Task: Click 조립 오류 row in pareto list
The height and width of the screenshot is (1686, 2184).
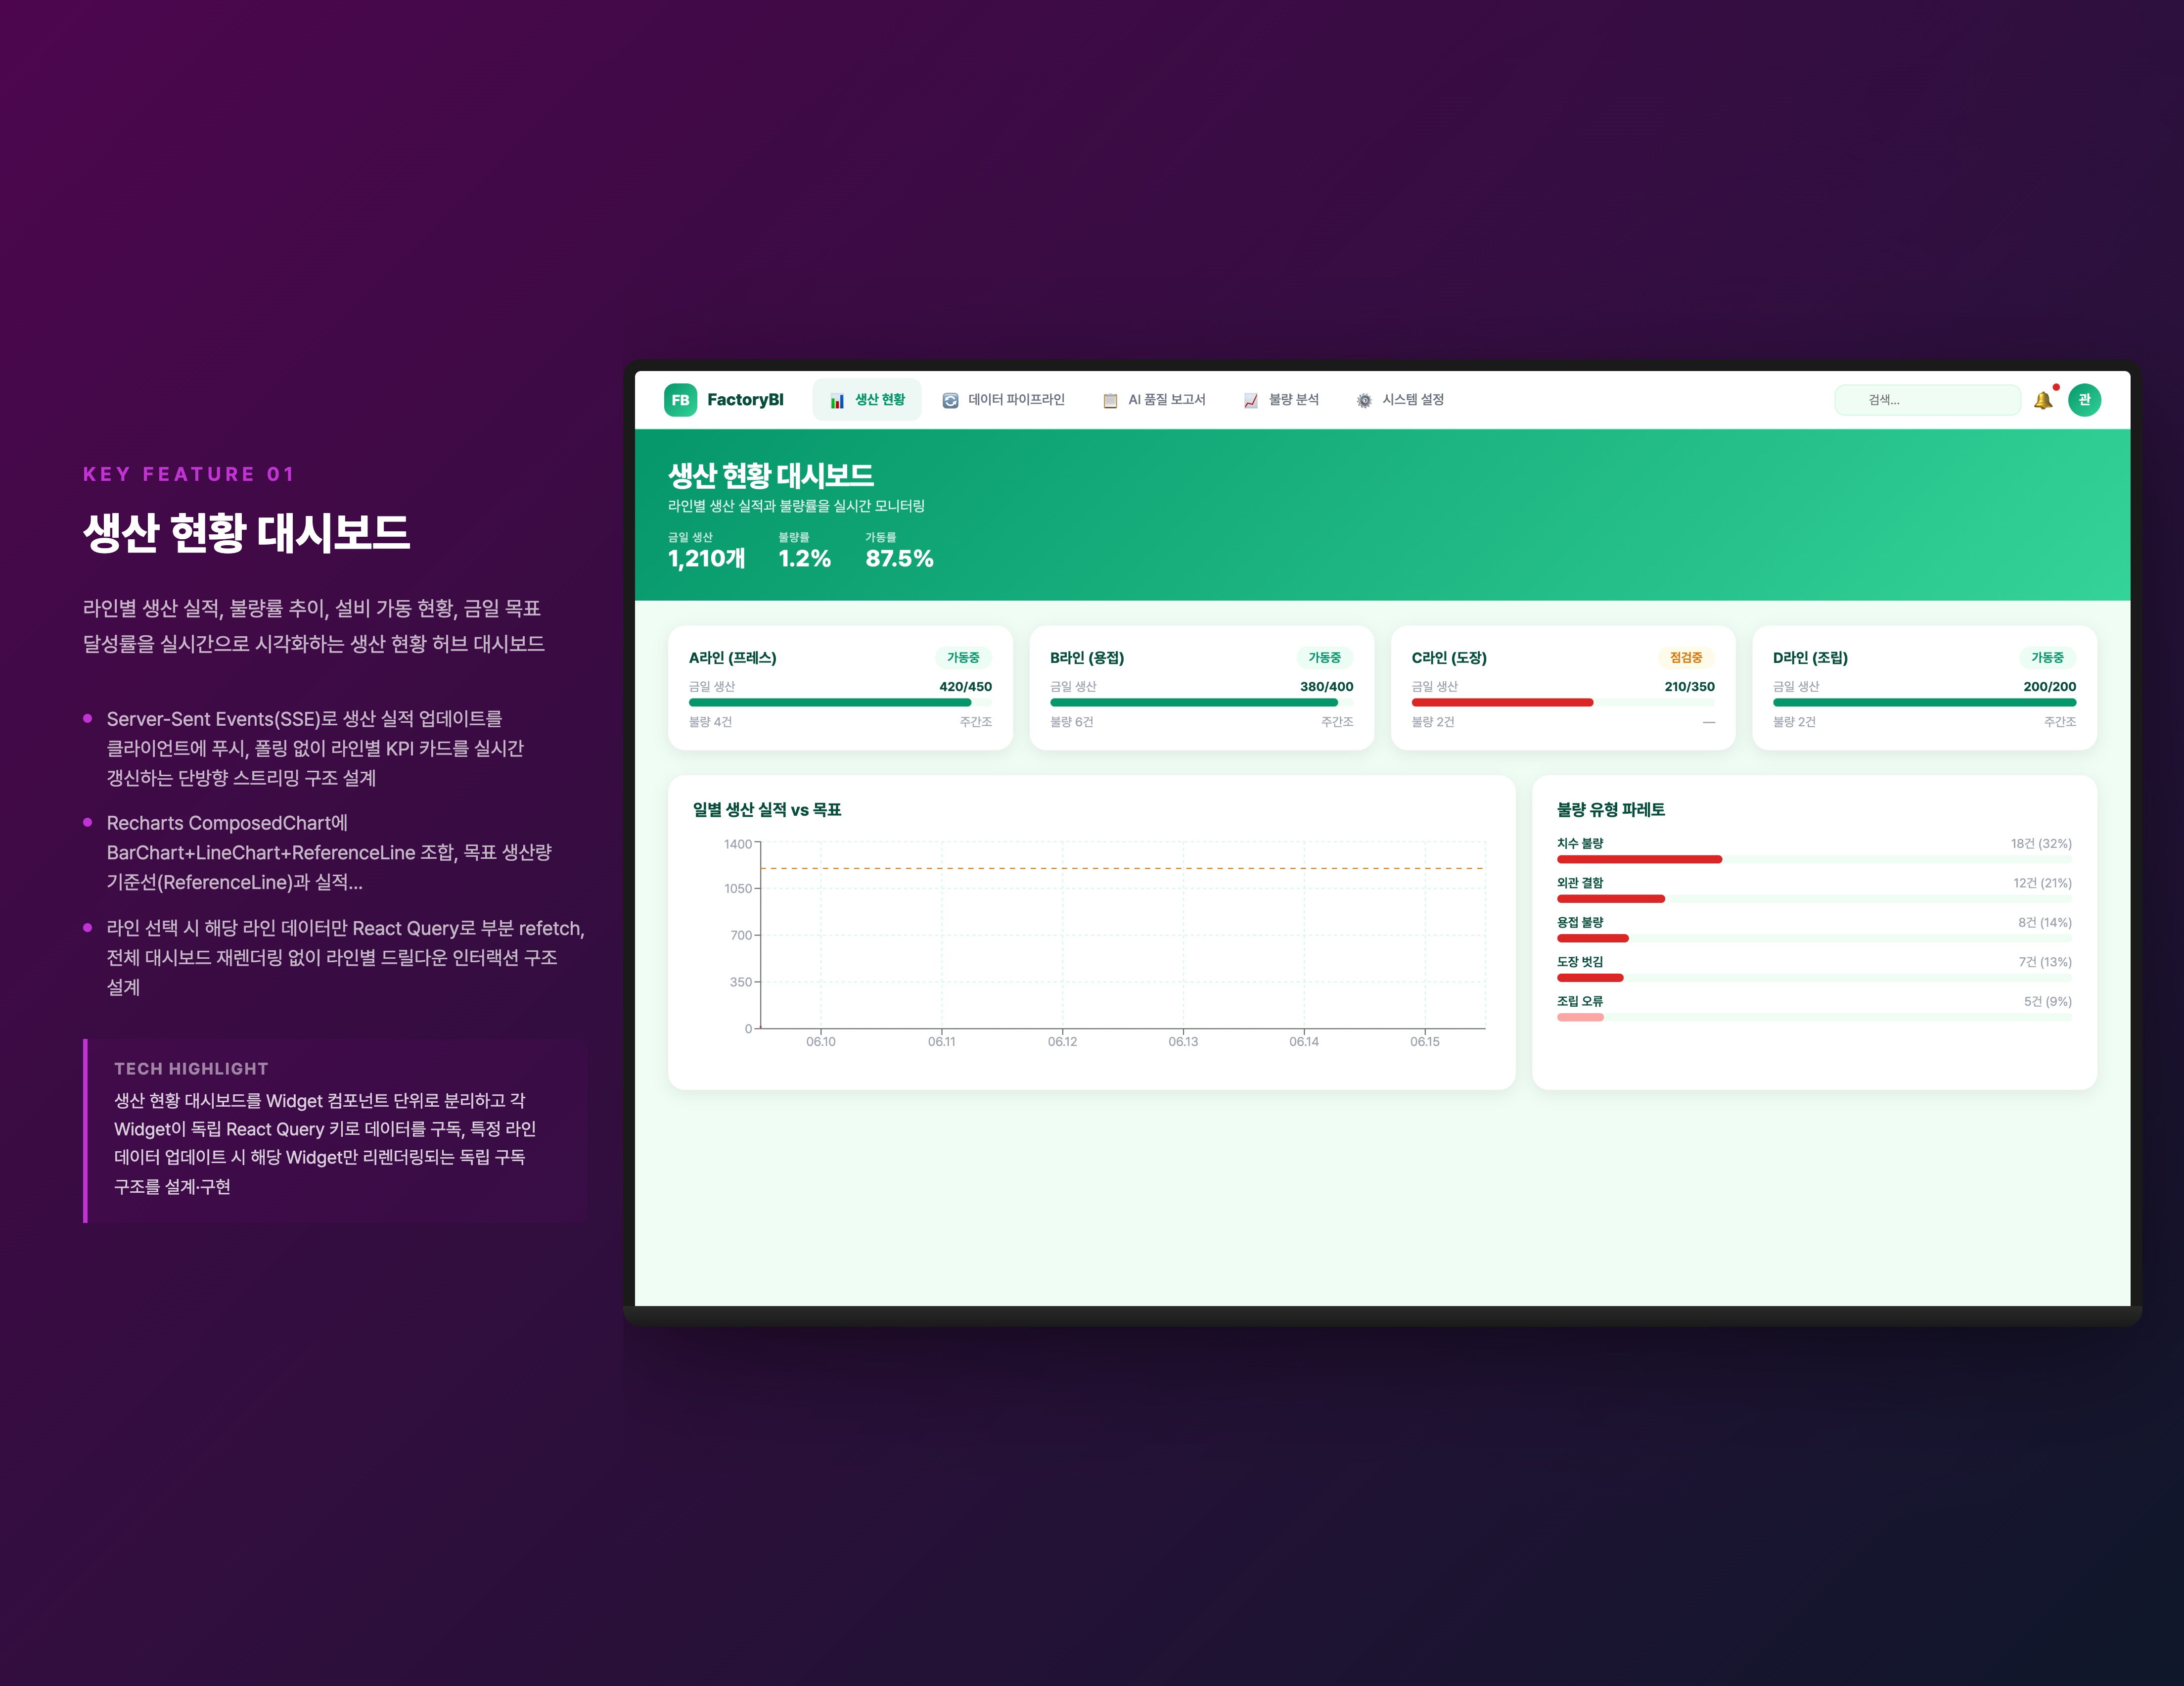Action: [1580, 1002]
